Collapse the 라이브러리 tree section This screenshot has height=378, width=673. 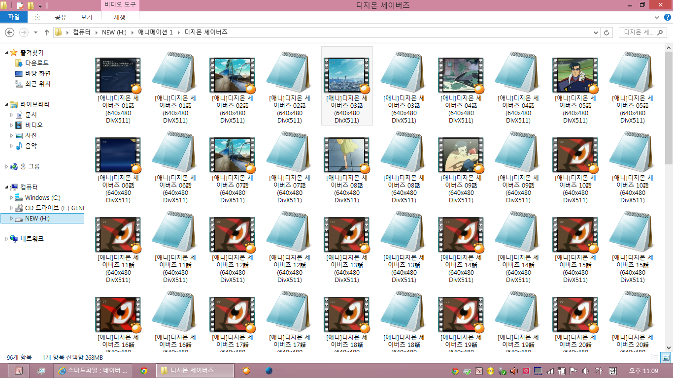tap(6, 104)
